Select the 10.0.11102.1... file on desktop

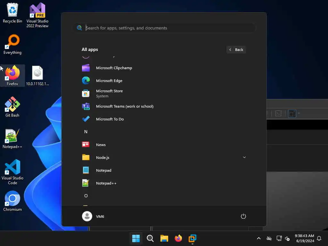pyautogui.click(x=37, y=76)
